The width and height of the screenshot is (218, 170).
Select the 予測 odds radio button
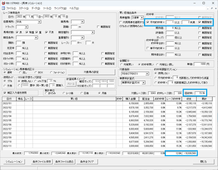pos(5,86)
